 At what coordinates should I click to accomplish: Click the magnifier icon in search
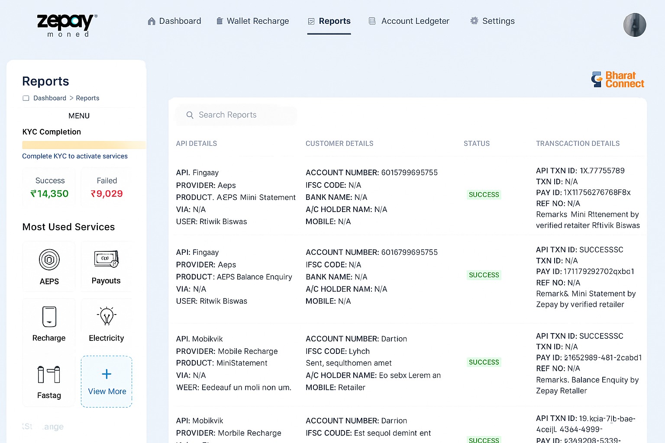[x=190, y=115]
